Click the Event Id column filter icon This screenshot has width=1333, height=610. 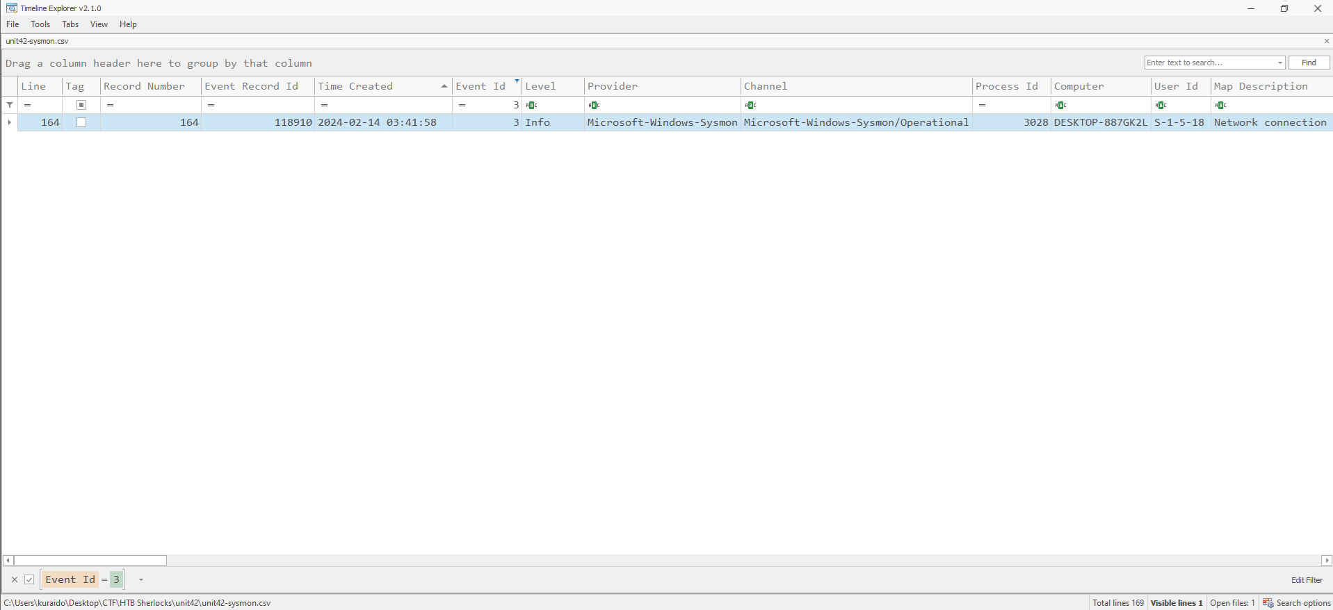(517, 81)
